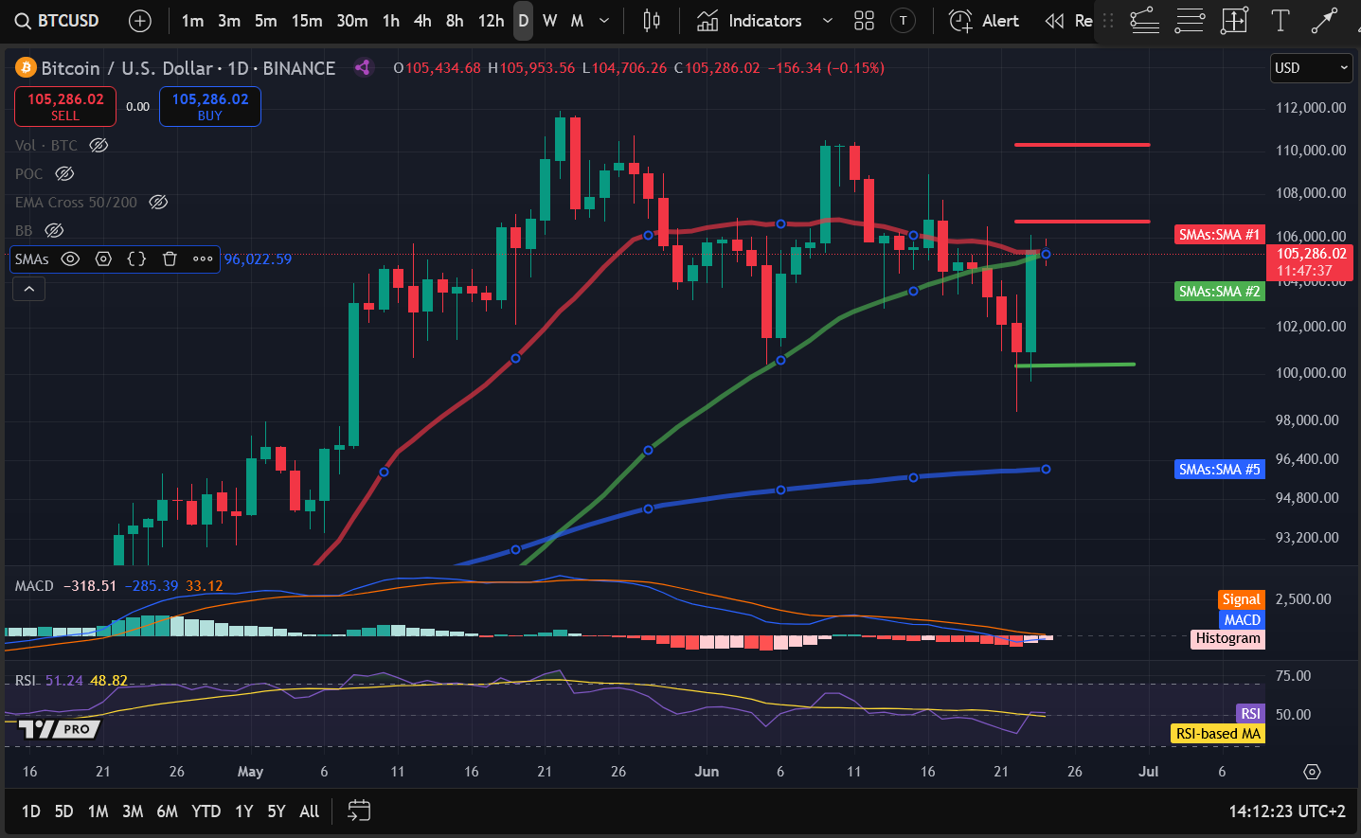The width and height of the screenshot is (1361, 838).
Task: Show the POC indicator
Action: (x=64, y=173)
